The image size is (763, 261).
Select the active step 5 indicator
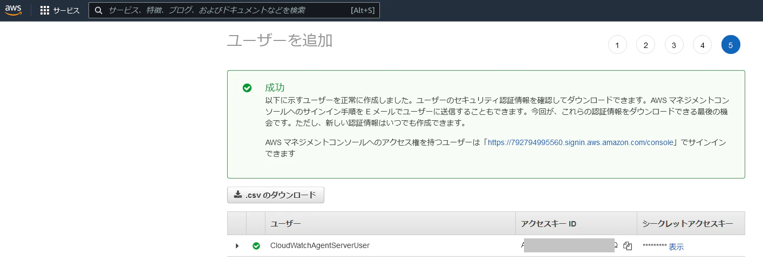click(x=731, y=45)
